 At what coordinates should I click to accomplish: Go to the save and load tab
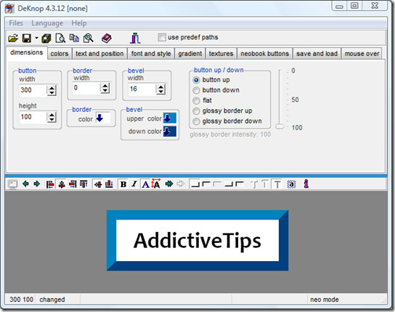317,54
